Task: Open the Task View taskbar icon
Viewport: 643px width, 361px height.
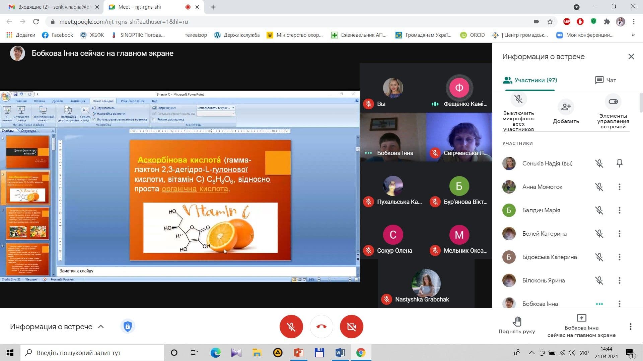Action: [194, 353]
